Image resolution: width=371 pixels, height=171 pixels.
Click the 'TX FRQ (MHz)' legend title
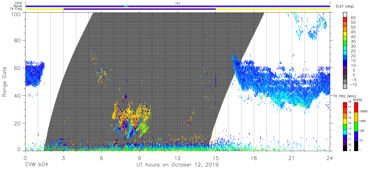click(x=344, y=96)
